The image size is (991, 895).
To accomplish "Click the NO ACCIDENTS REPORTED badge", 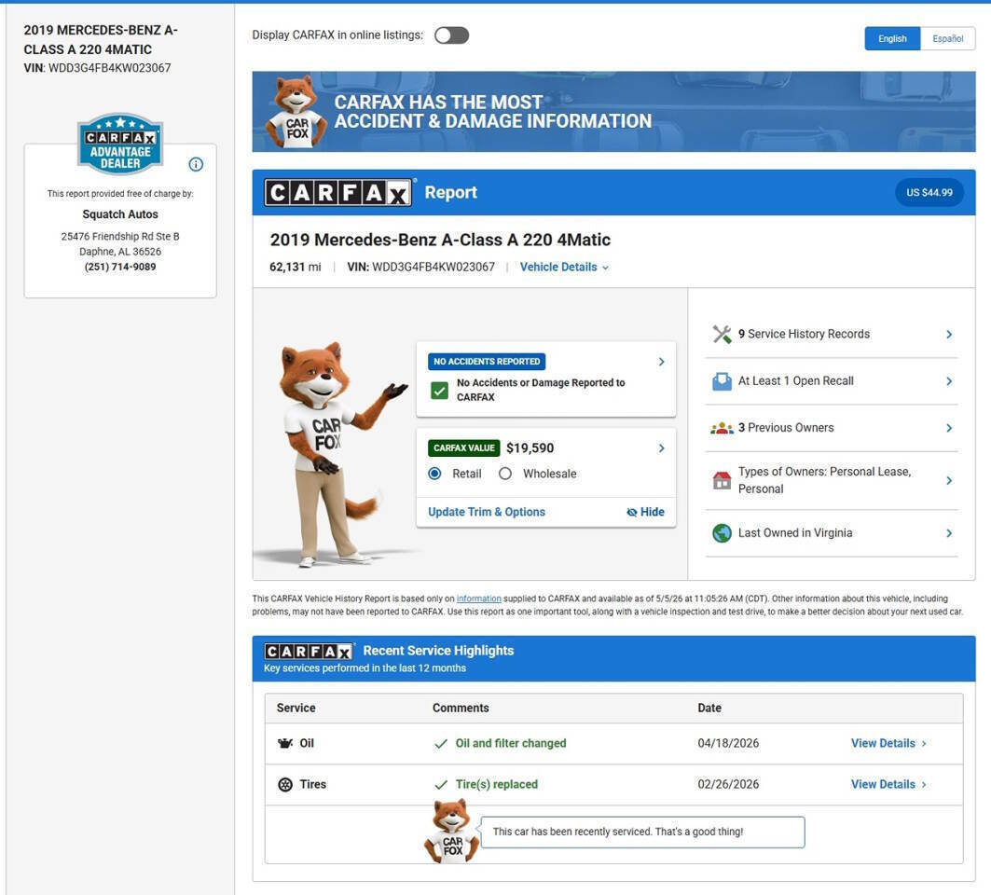I will click(487, 362).
